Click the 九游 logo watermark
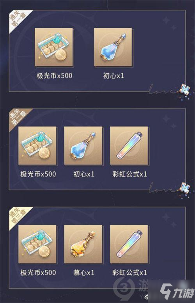Image resolution: width=195 pixels, height=303 pixels. click(x=177, y=291)
